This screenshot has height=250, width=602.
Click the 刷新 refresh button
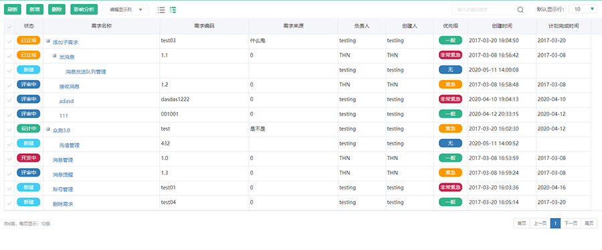[13, 9]
